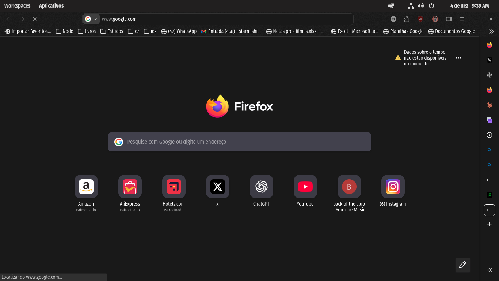The image size is (499, 281).
Task: Expand the iex bookmarks folder
Action: (150, 31)
